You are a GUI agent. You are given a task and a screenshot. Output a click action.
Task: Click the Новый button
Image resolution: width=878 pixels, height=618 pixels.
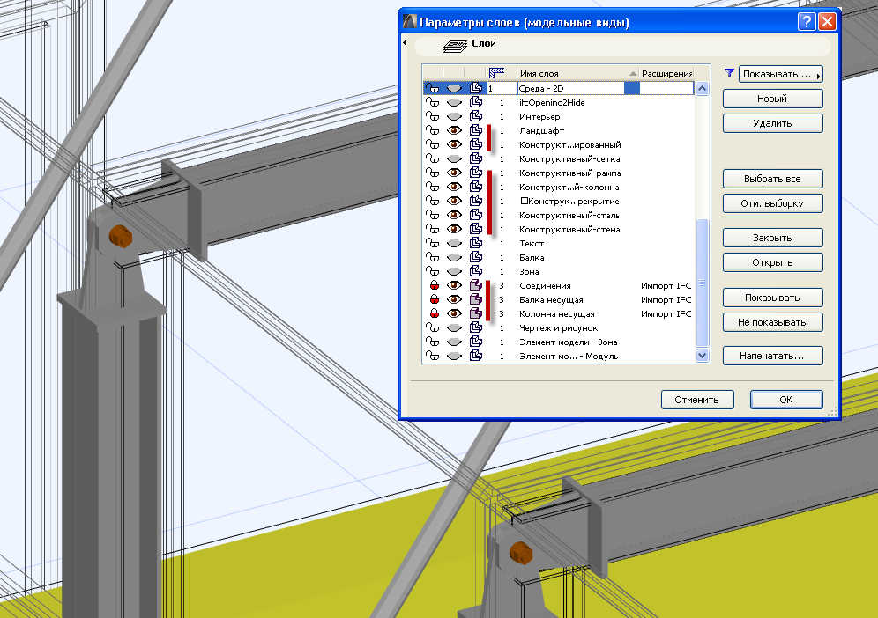[773, 99]
